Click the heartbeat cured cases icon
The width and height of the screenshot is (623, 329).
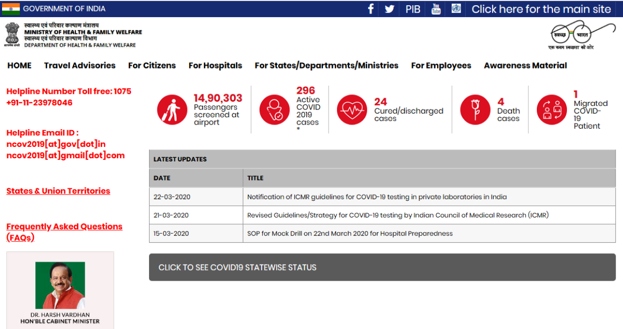(x=352, y=109)
